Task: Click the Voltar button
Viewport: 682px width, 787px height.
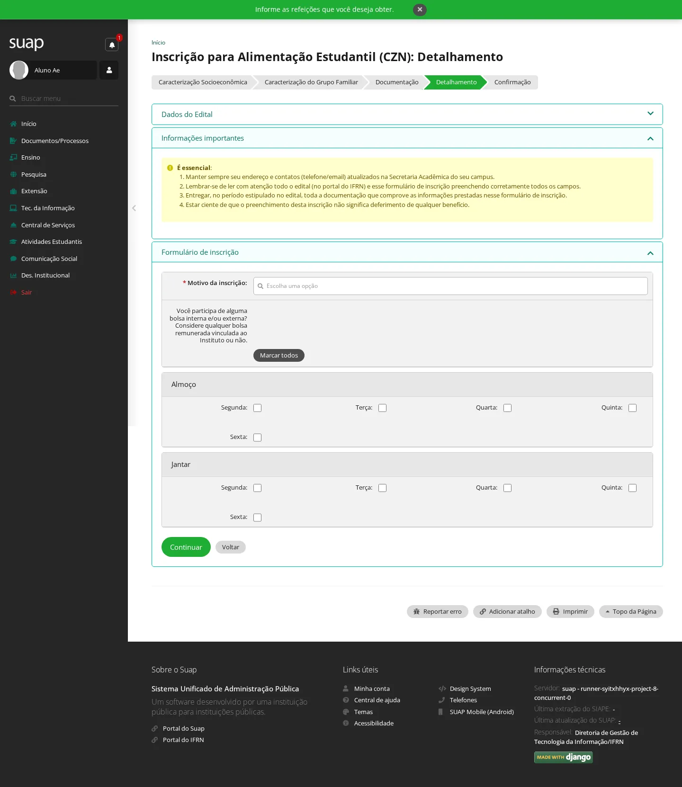Action: [x=231, y=547]
